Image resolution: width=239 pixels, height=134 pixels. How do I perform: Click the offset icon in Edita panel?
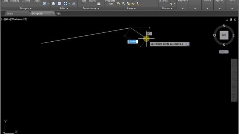pos(74,4)
